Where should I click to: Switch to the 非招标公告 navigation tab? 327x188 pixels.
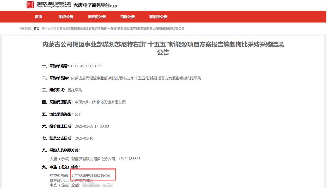coord(158,17)
